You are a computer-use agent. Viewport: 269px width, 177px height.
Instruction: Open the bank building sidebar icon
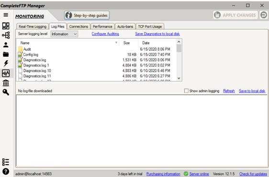click(x=6, y=83)
